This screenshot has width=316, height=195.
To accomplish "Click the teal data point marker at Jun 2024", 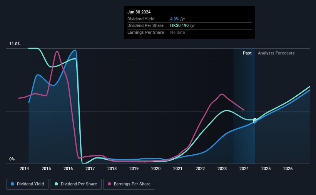I will tap(255, 120).
